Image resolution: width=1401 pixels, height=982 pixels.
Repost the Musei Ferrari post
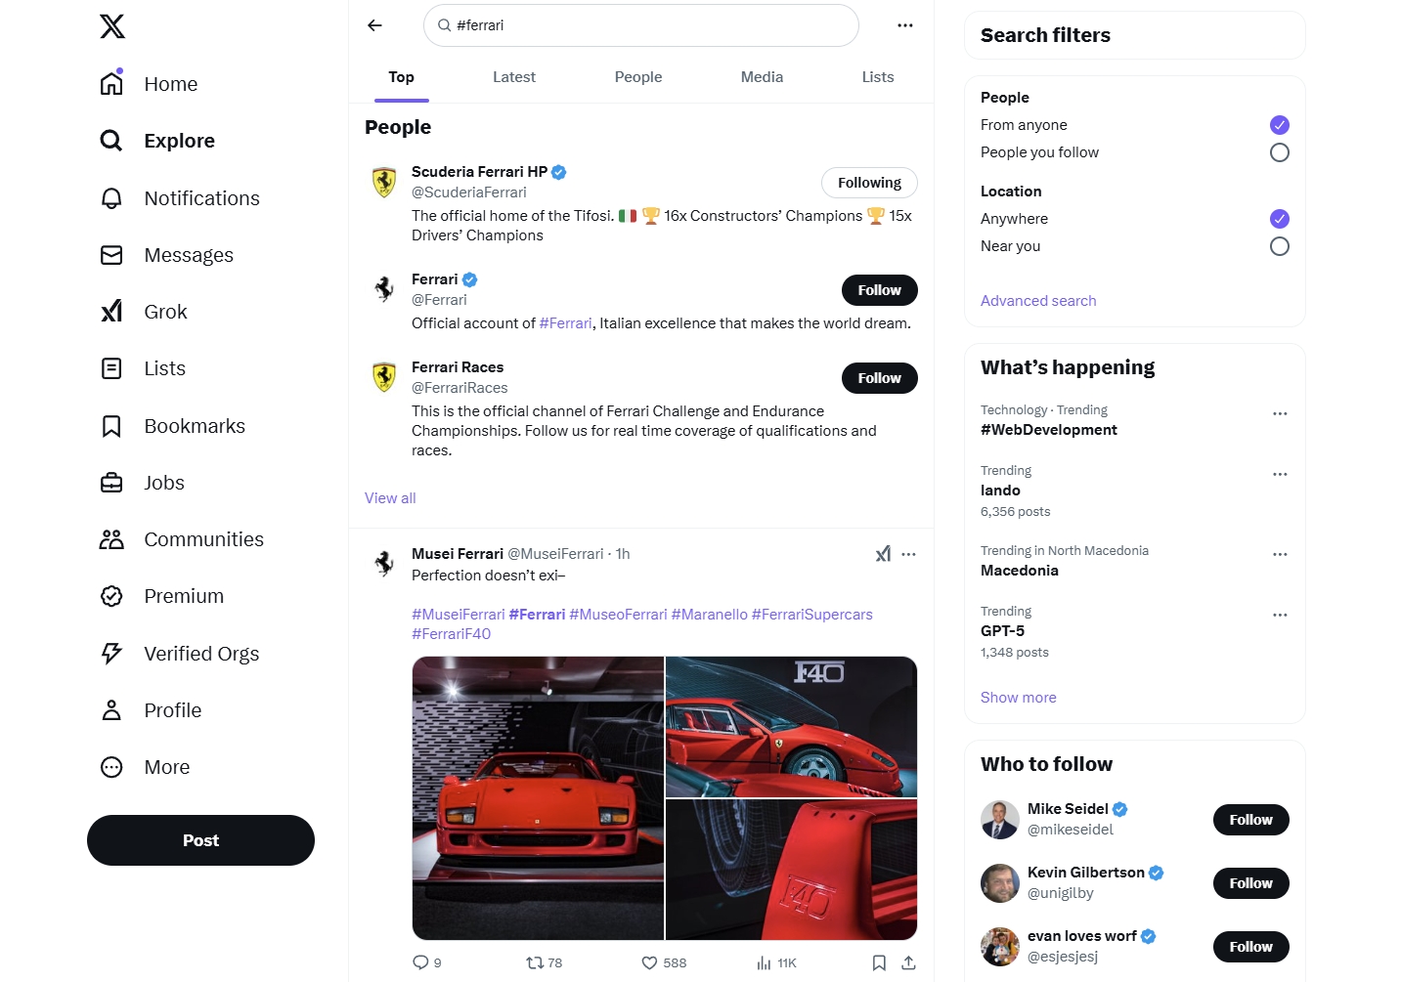[533, 962]
